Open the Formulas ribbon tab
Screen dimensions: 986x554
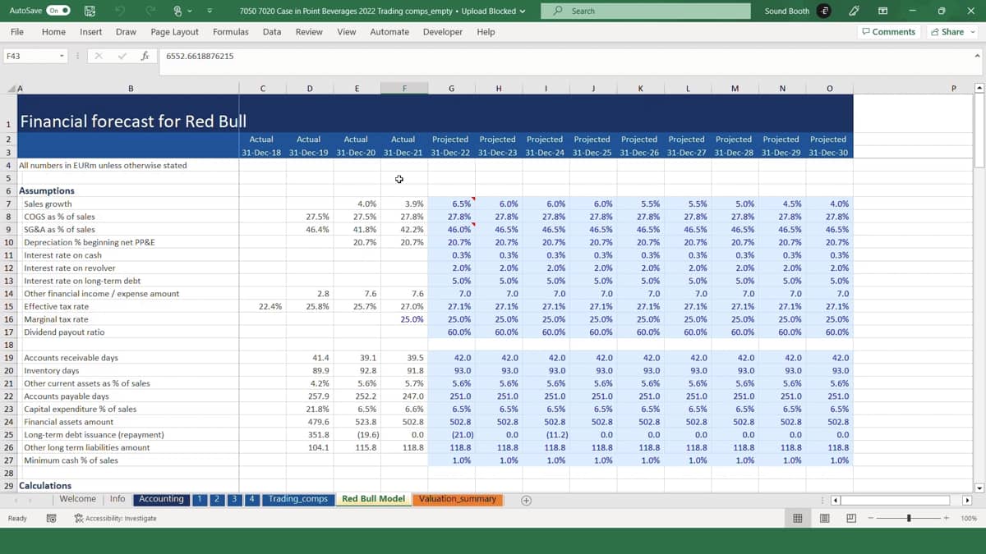(231, 32)
